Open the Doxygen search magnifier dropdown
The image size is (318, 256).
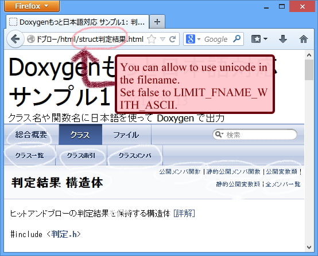(x=219, y=134)
